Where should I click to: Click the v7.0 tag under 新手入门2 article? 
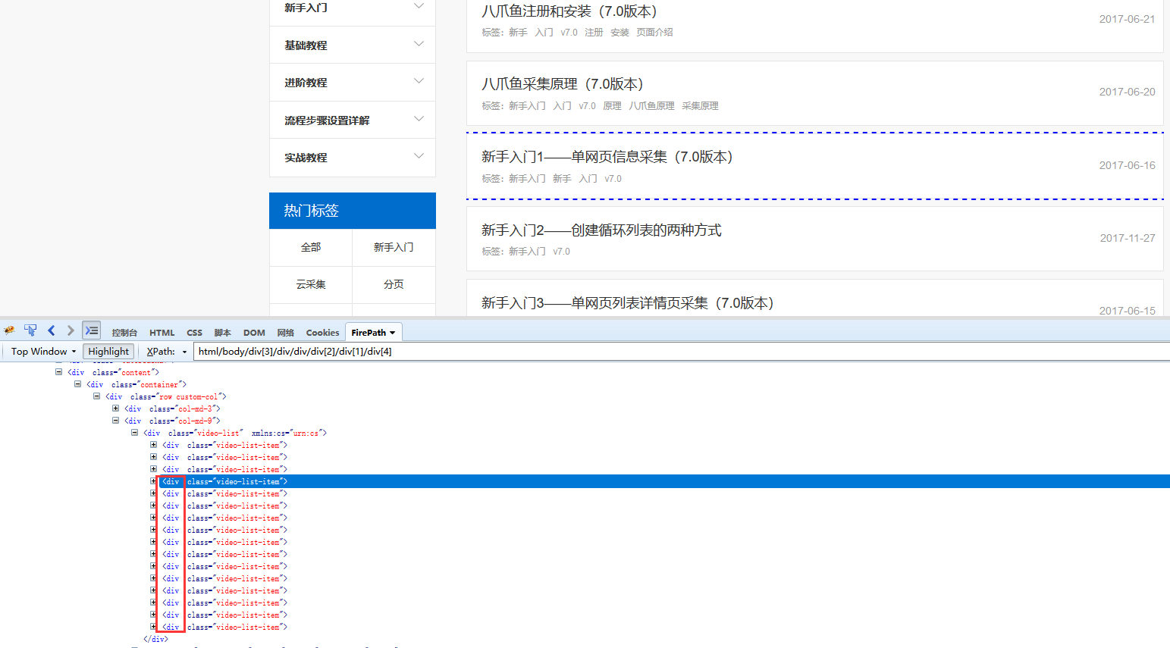click(561, 252)
